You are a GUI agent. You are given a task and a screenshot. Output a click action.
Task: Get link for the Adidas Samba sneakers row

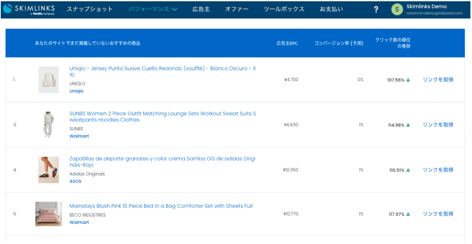pos(438,170)
